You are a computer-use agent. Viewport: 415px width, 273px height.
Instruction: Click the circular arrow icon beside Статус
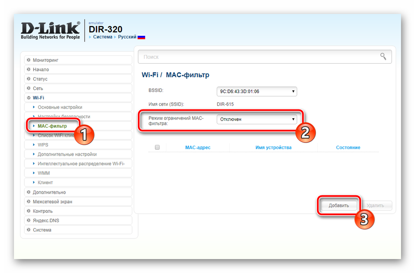click(x=28, y=79)
